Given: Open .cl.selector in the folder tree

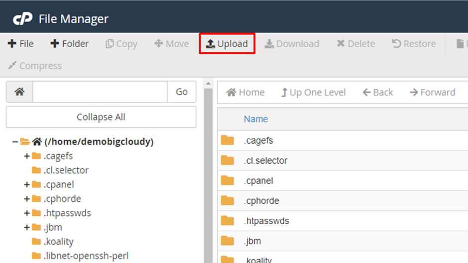Looking at the screenshot, I should point(66,170).
